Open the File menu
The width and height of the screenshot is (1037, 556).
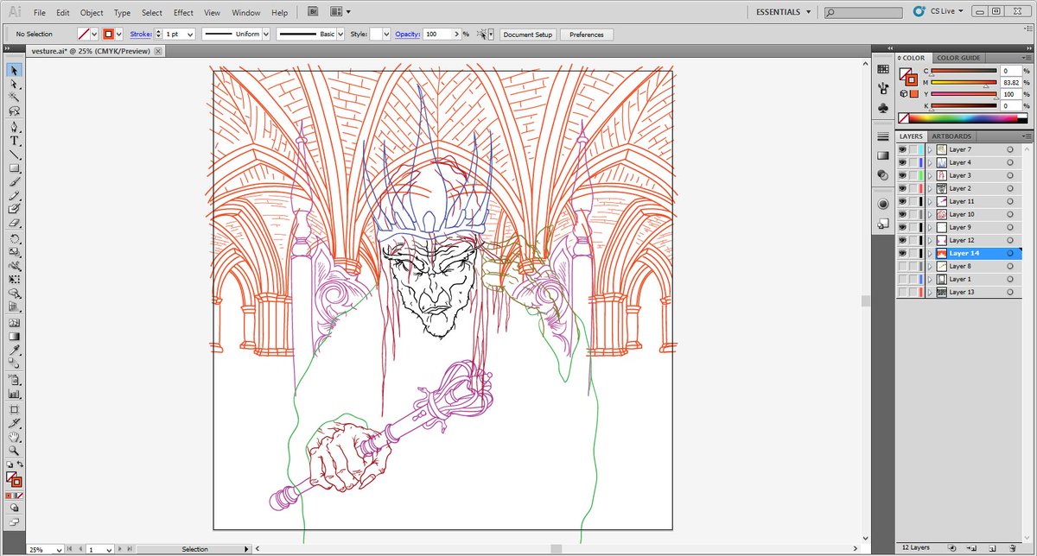(x=40, y=13)
